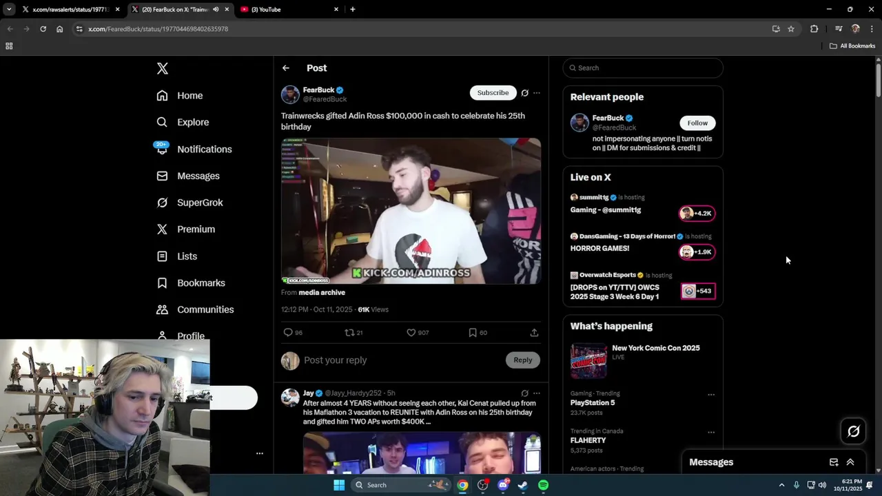The width and height of the screenshot is (882, 496).
Task: Go to Home in sidebar
Action: point(180,96)
